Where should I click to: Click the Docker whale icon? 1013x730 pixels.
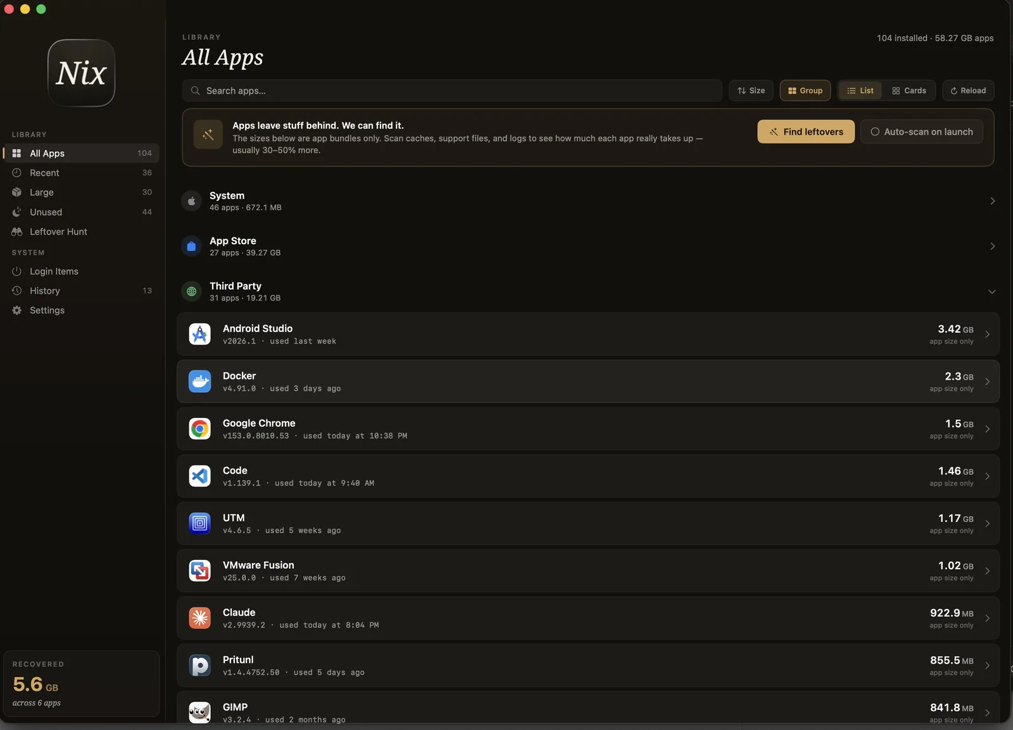(x=199, y=381)
